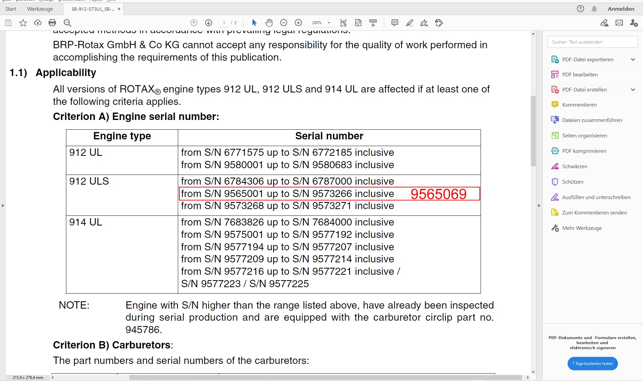
Task: Expand the left navigation pane
Action: [x=3, y=205]
